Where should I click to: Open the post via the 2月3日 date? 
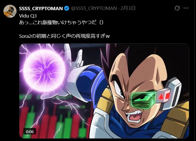(128, 8)
